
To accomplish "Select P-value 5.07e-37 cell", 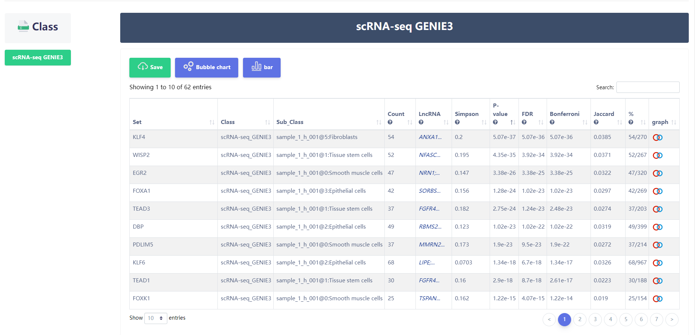I will 504,139.
